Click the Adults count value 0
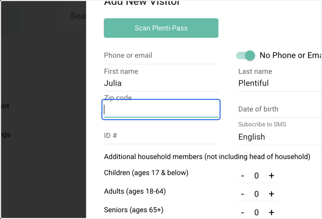The width and height of the screenshot is (322, 219). [257, 194]
